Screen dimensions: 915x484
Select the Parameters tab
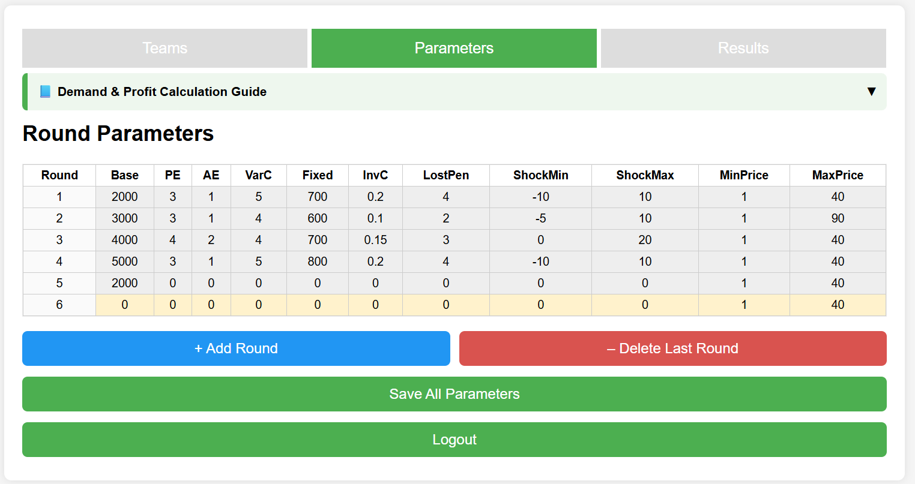click(x=454, y=48)
